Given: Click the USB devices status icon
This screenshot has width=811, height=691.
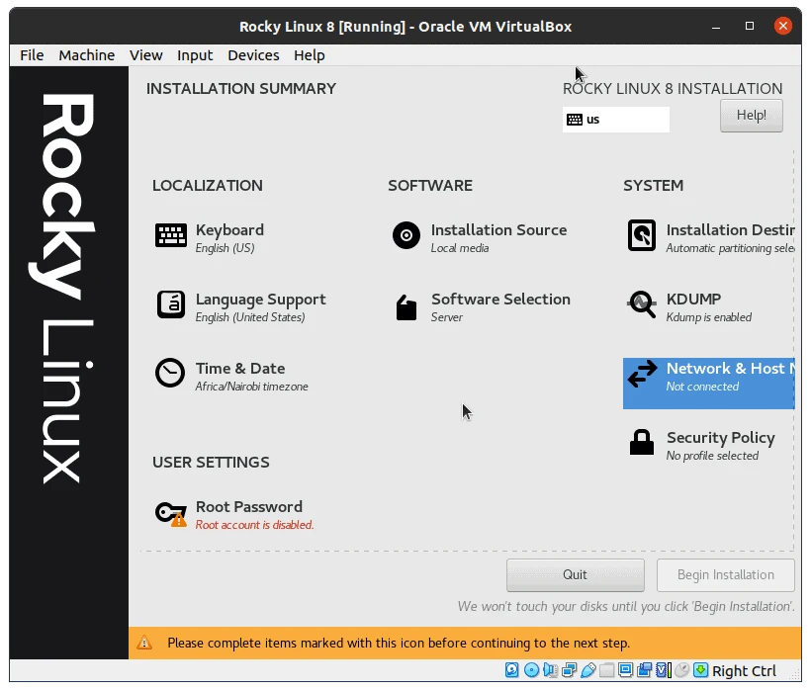Looking at the screenshot, I should pyautogui.click(x=587, y=670).
